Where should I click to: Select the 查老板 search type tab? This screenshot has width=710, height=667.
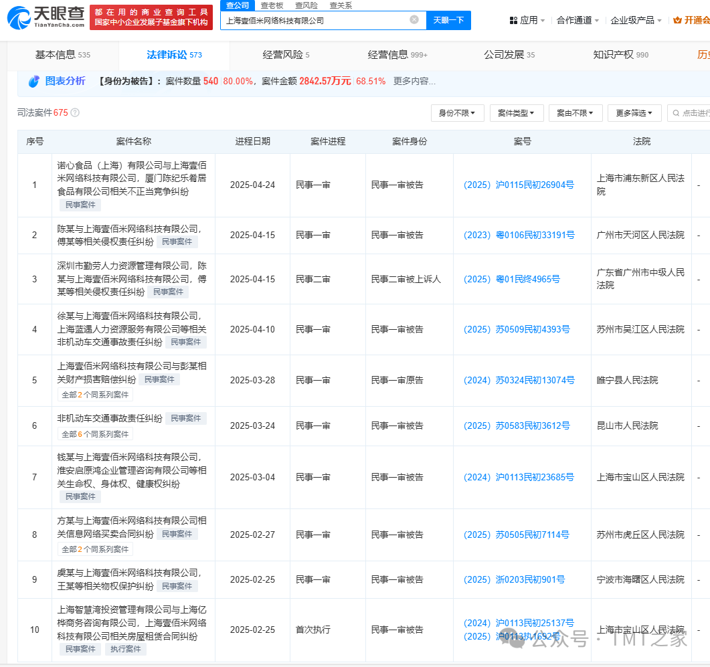(x=271, y=5)
